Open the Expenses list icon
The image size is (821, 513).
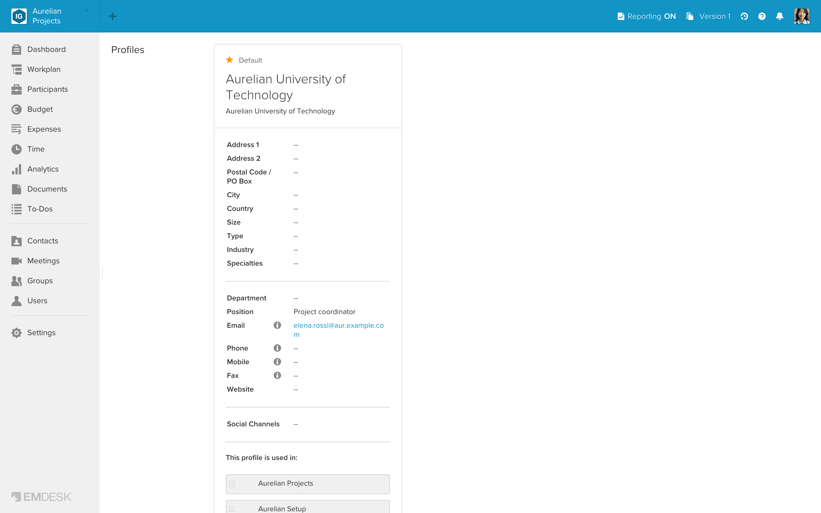(16, 129)
